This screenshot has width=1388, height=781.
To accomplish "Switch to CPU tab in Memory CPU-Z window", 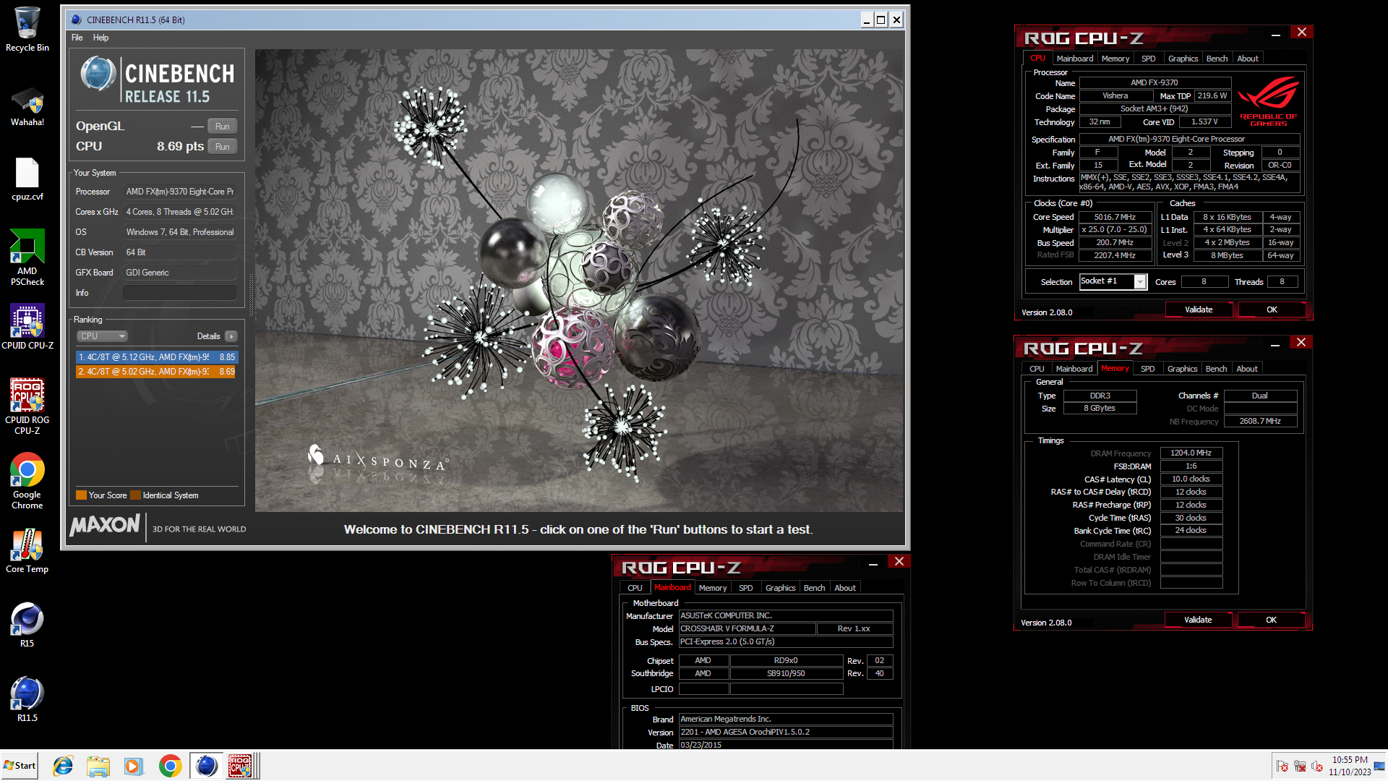I will click(1037, 369).
